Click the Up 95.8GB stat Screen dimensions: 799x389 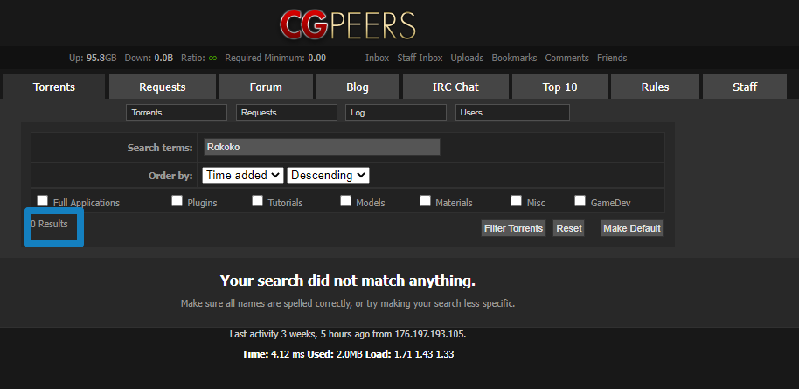(93, 58)
